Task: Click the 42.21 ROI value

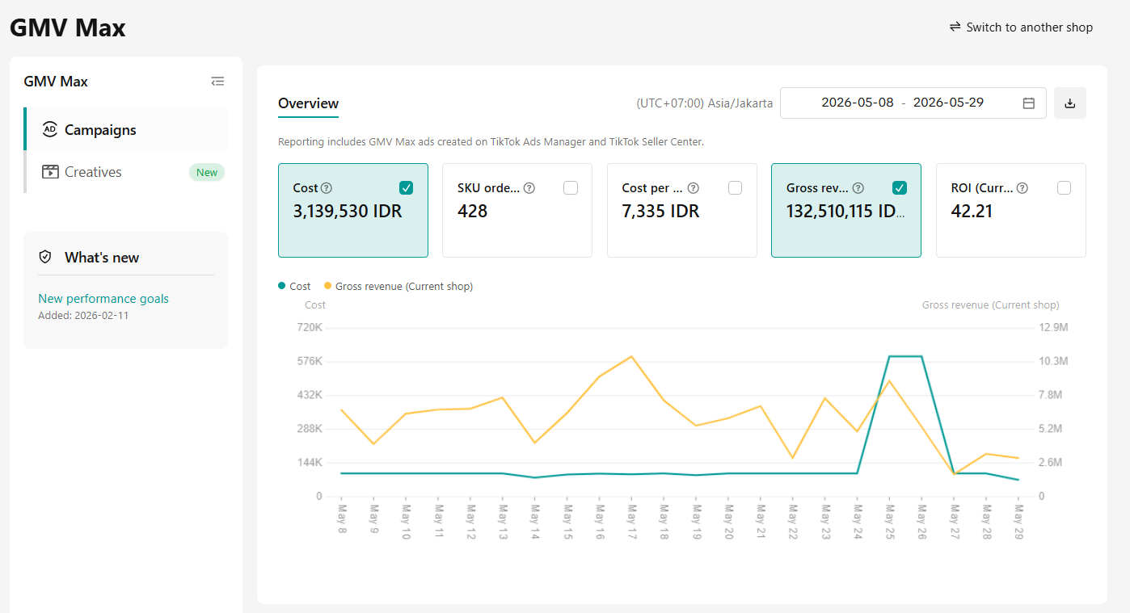Action: (972, 212)
